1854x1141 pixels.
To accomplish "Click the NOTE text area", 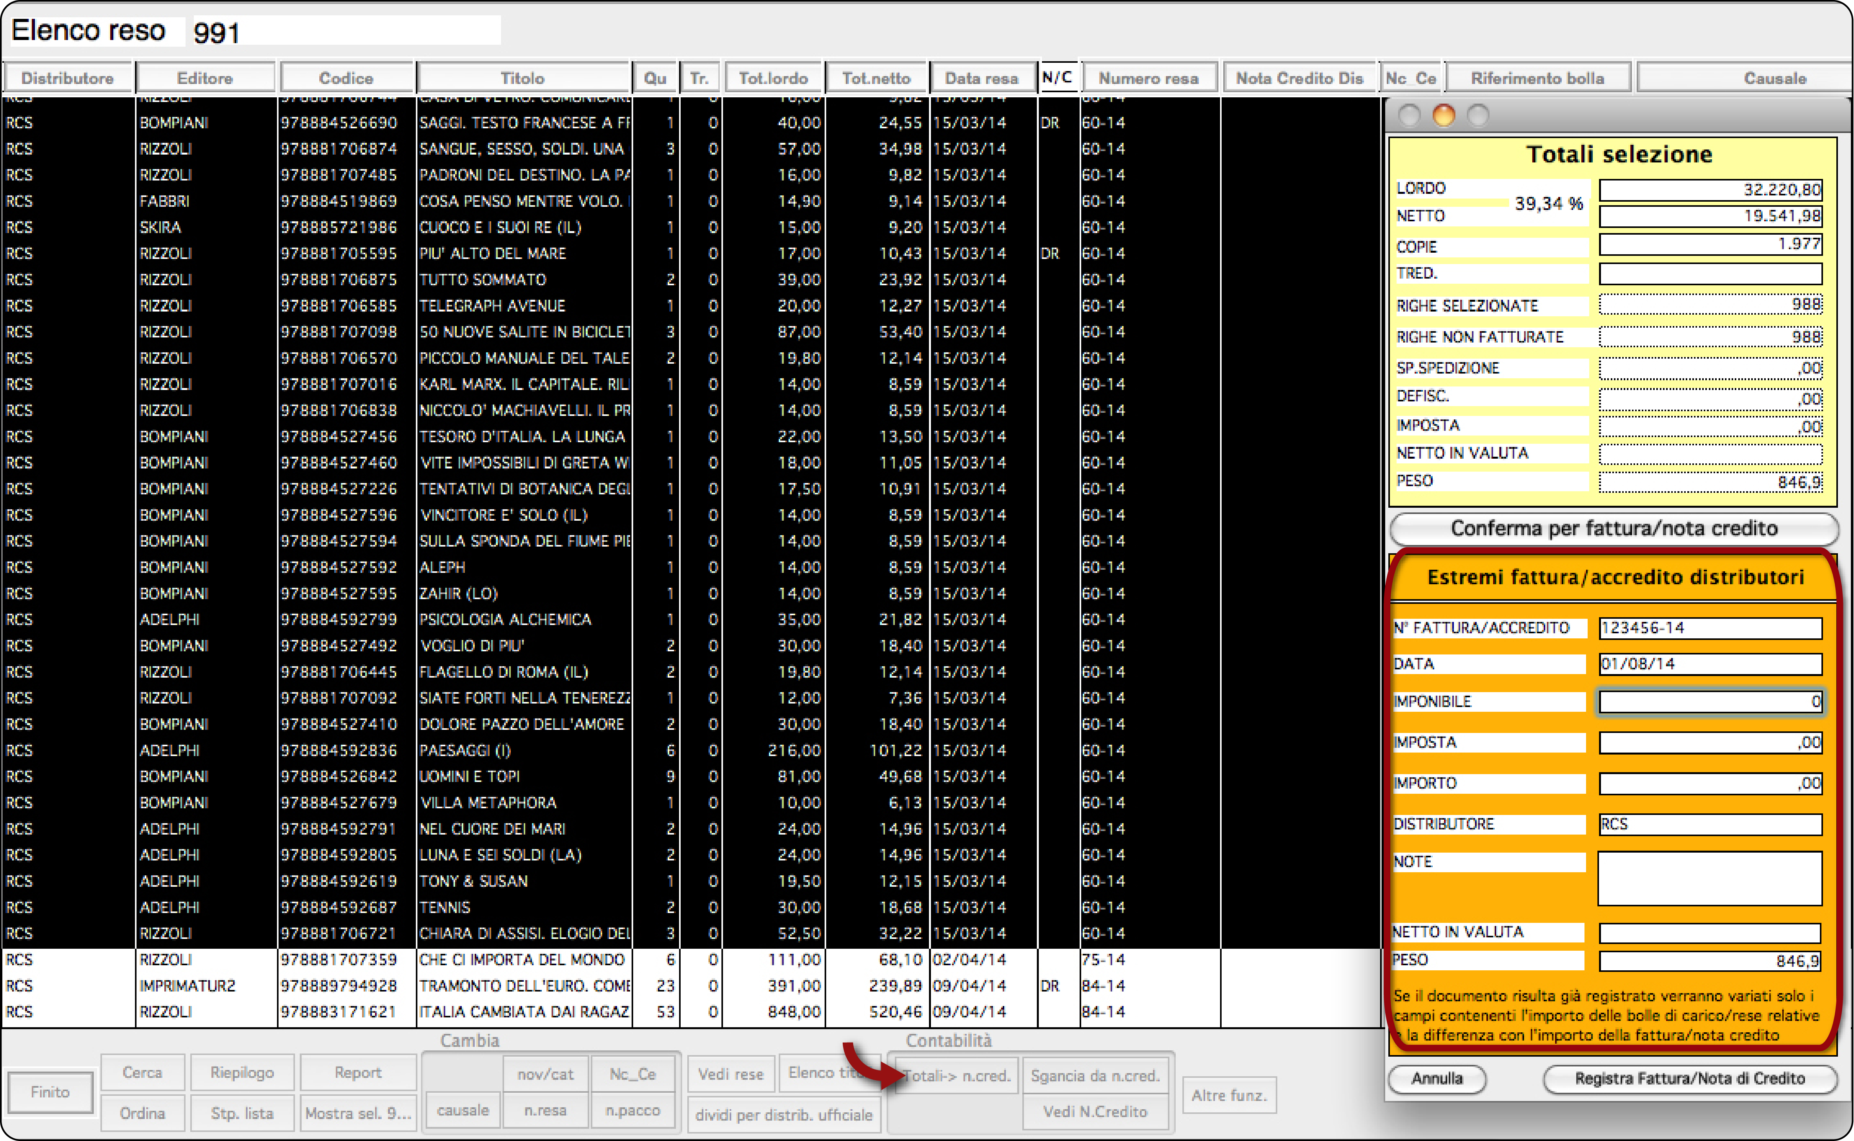I will 1710,879.
